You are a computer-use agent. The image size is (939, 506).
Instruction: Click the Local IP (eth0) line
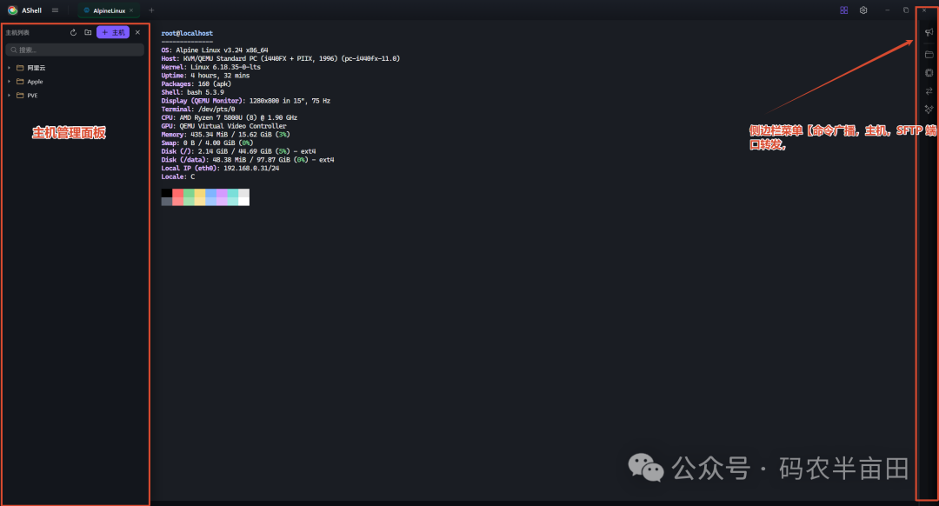220,168
